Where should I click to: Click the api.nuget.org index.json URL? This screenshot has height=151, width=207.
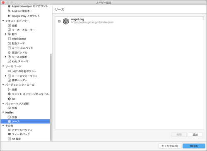pyautogui.click(x=92, y=22)
